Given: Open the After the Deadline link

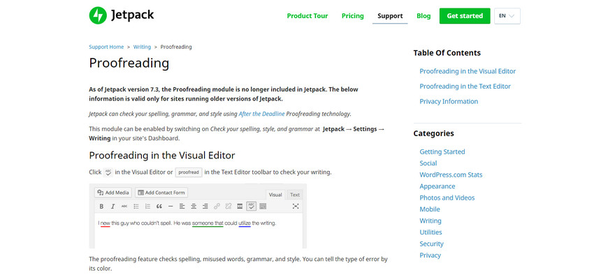Looking at the screenshot, I should click(262, 114).
